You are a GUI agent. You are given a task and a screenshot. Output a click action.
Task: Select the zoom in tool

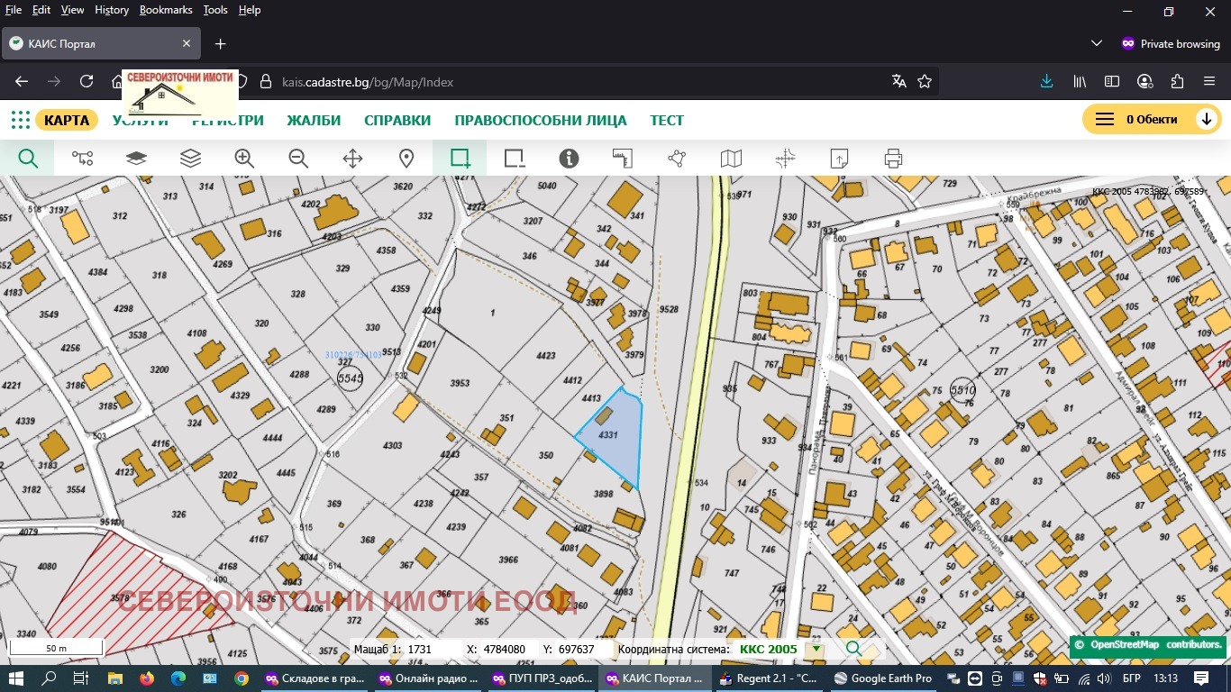pos(244,159)
